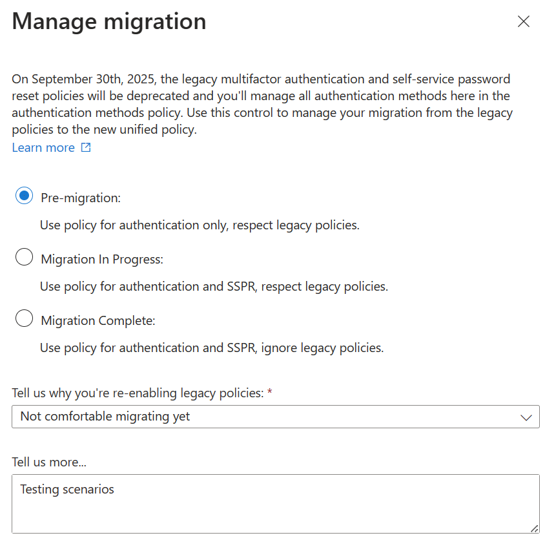Choose the Migration In Progress radio button
This screenshot has width=545, height=551.
tap(24, 258)
